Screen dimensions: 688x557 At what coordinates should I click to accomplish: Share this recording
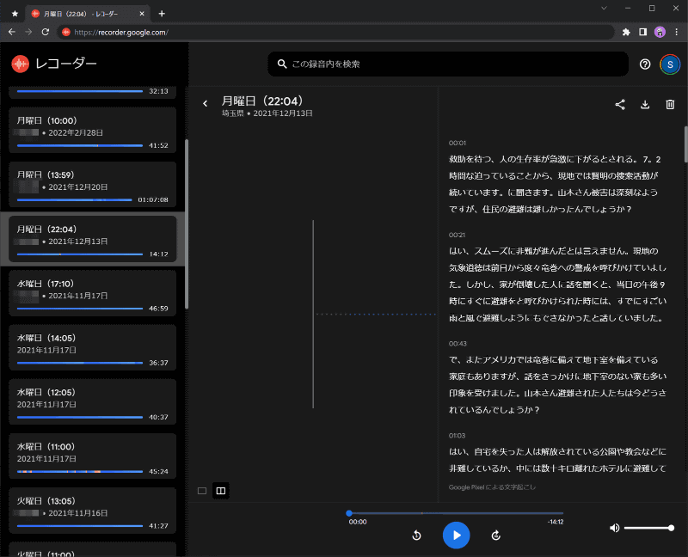pyautogui.click(x=620, y=104)
